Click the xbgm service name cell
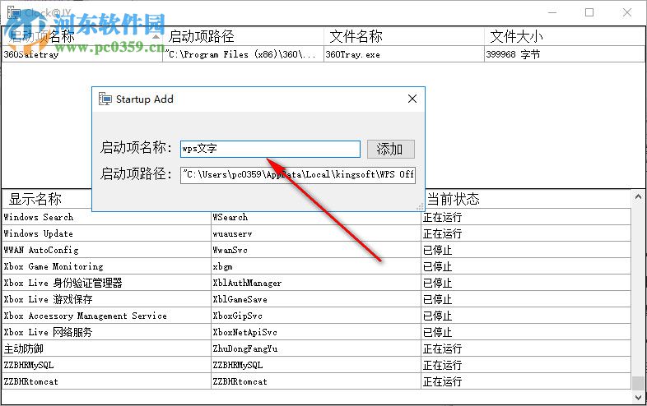The image size is (647, 406). (x=316, y=266)
